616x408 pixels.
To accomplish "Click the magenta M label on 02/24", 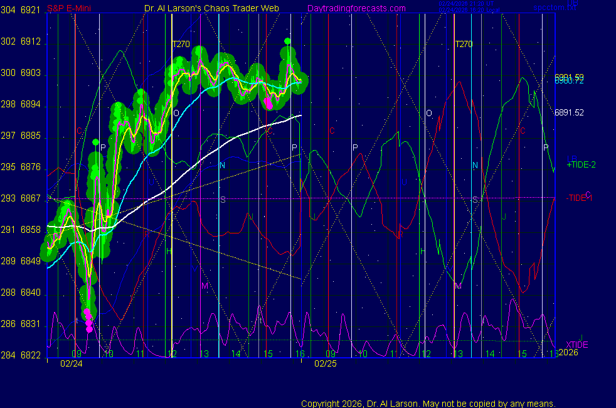I will tap(204, 286).
